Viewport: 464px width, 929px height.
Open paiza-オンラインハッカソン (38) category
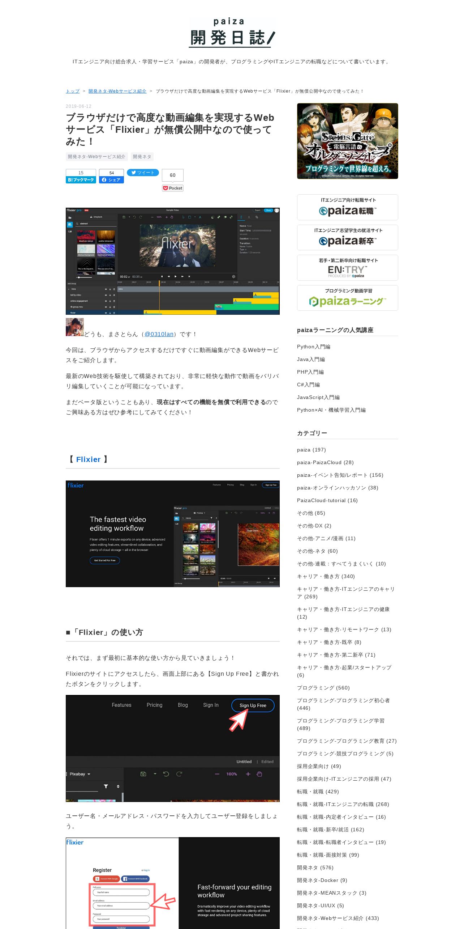(338, 488)
